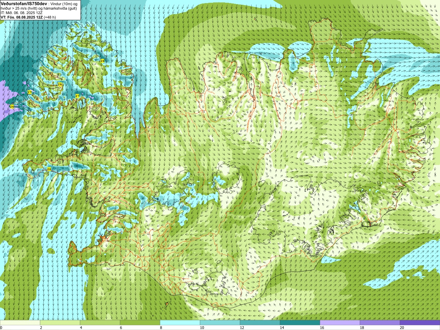Click legend tick value "6"

click(121, 328)
